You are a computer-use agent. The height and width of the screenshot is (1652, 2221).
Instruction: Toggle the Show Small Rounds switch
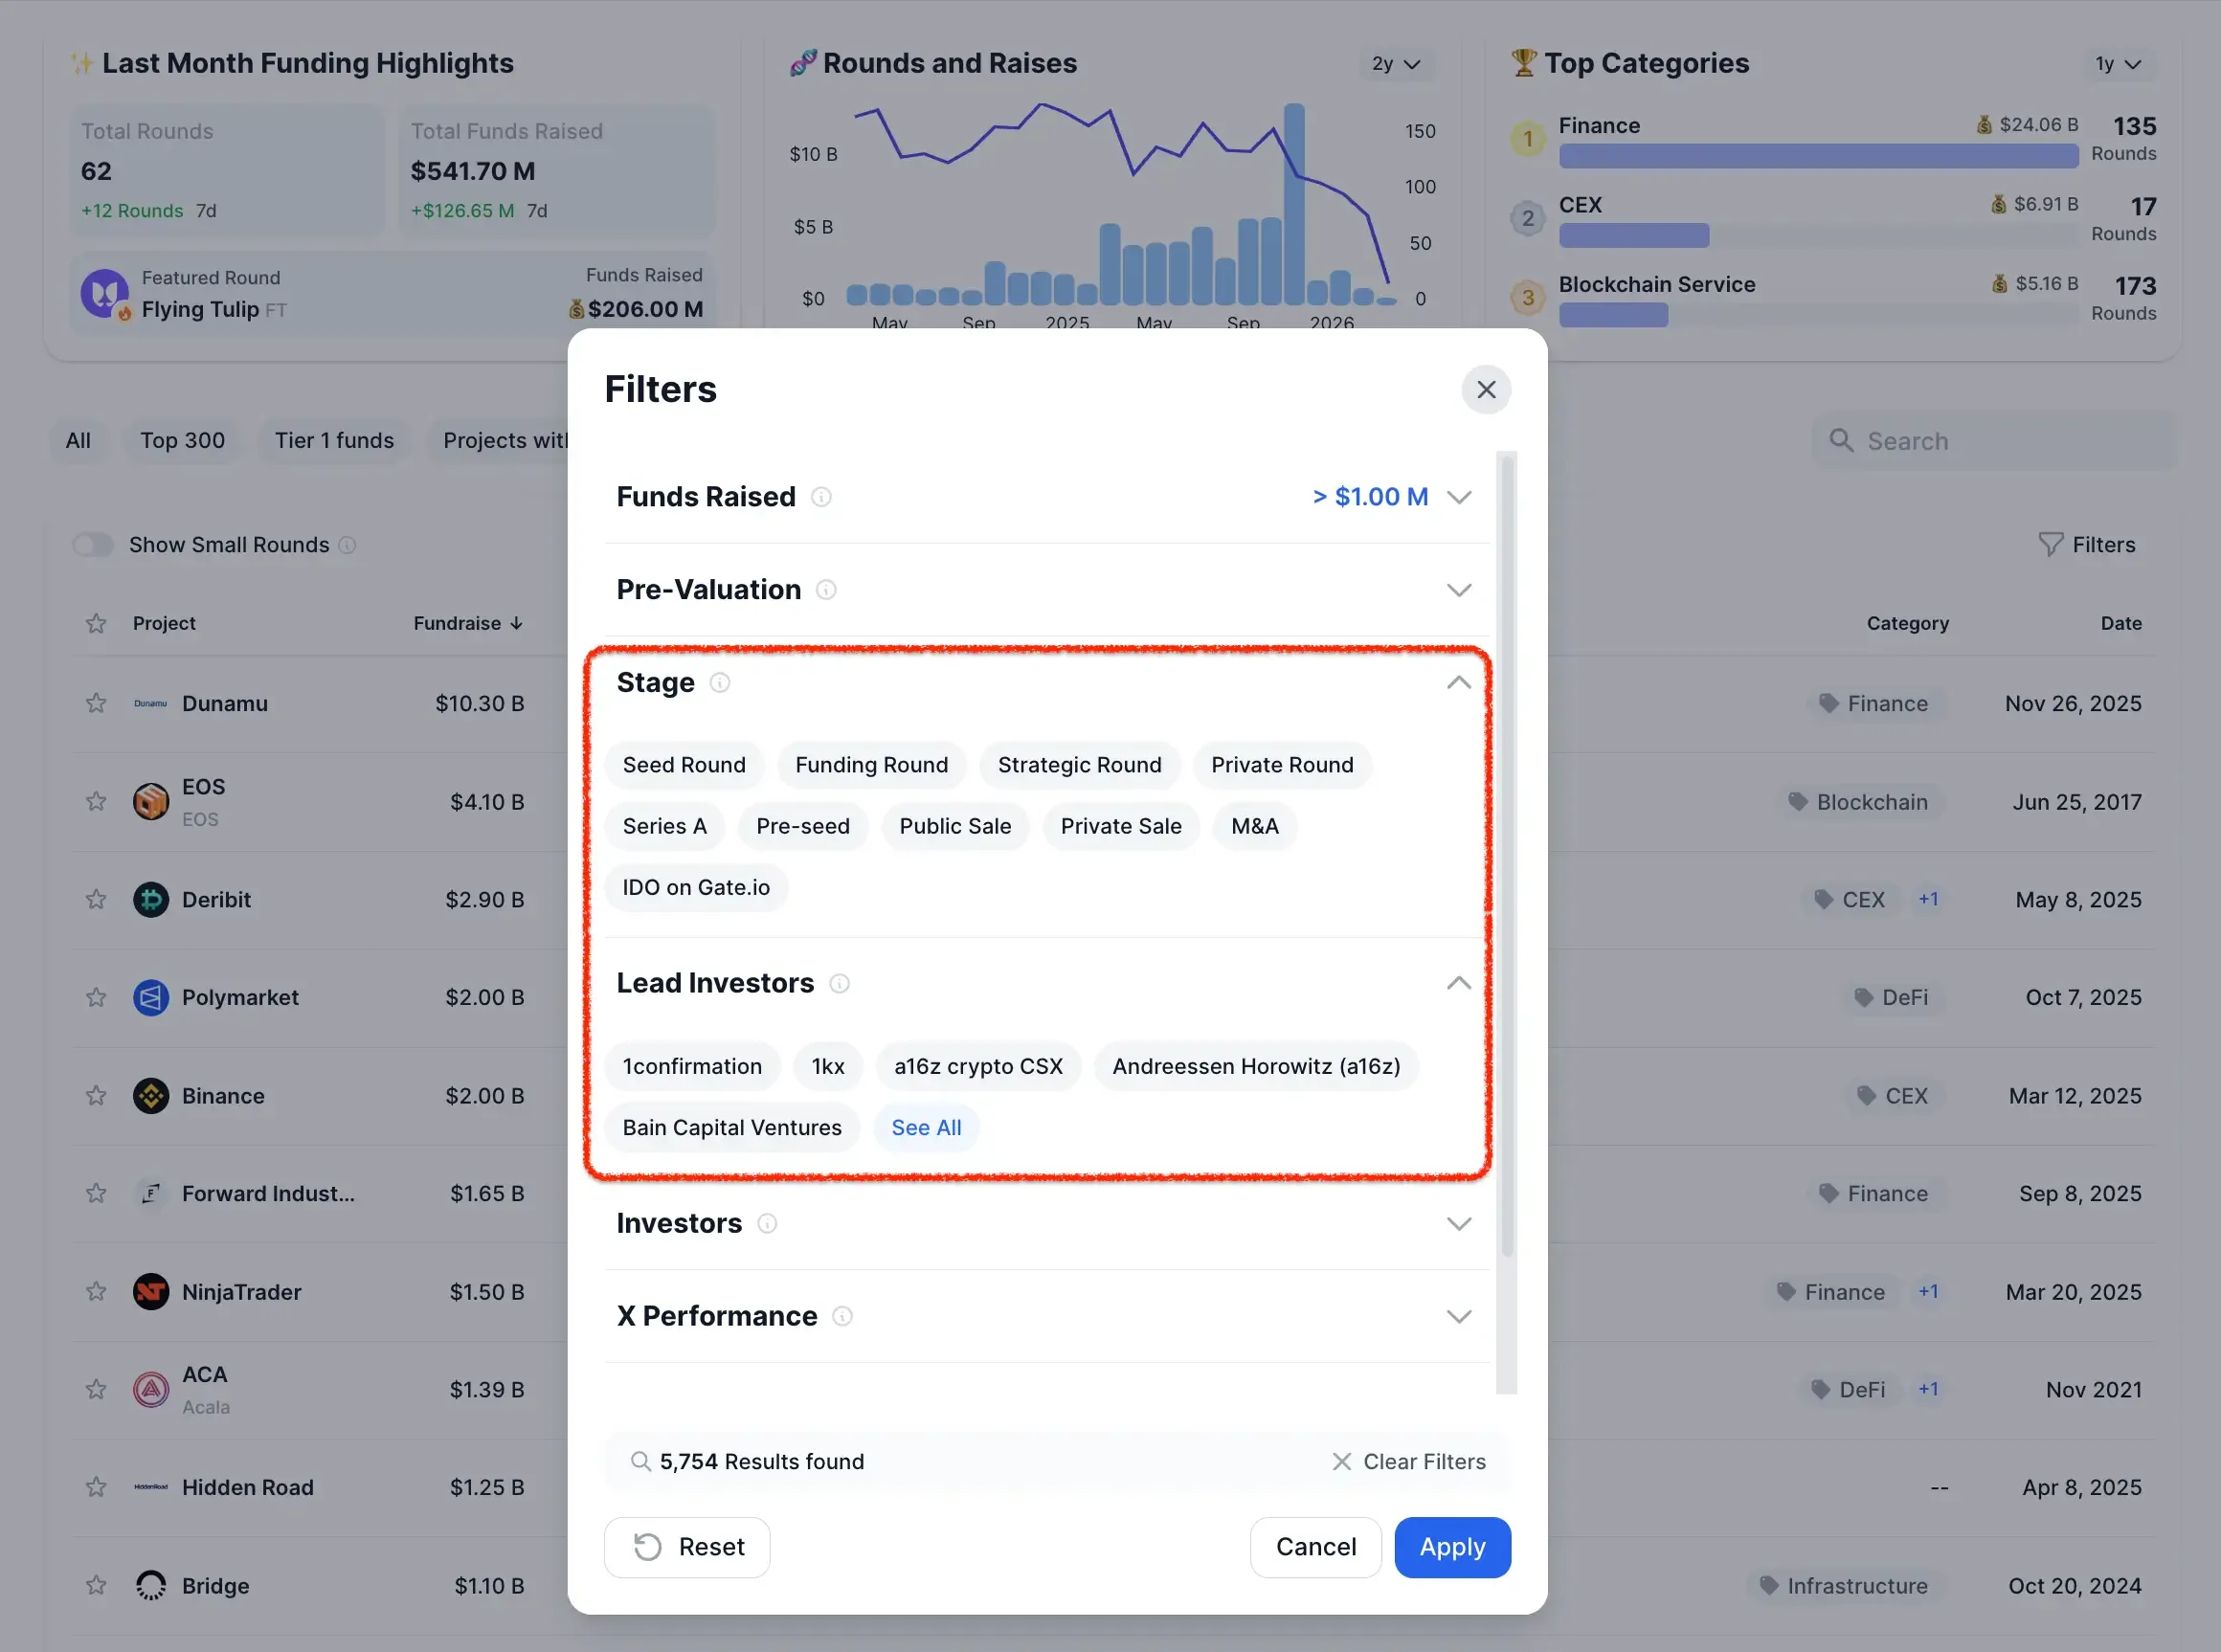tap(93, 545)
